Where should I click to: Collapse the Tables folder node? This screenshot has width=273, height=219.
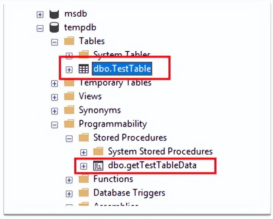tap(55, 42)
